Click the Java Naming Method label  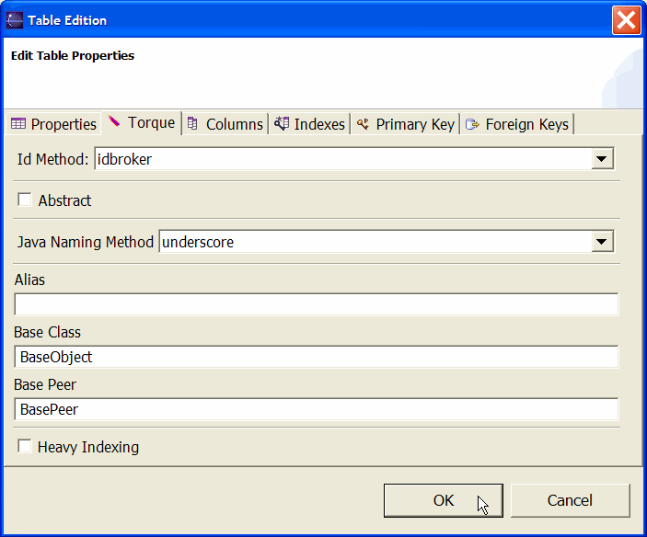point(86,242)
